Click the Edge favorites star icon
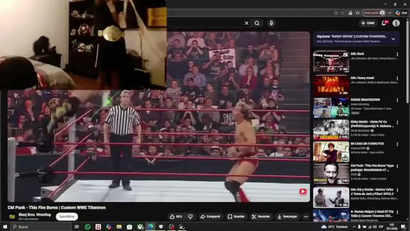410x231 pixels. click(x=342, y=13)
